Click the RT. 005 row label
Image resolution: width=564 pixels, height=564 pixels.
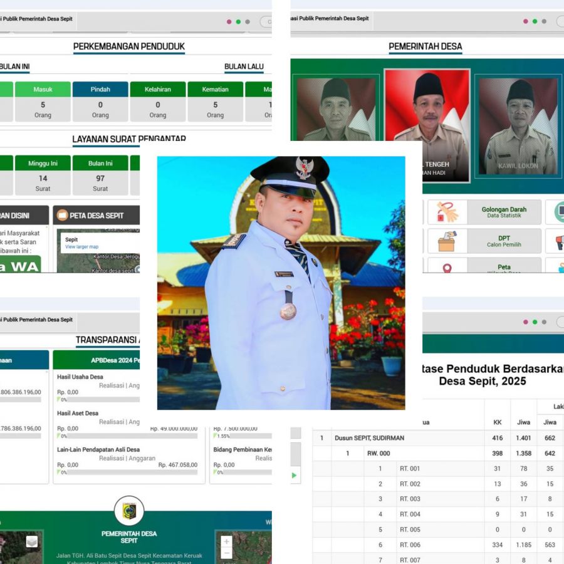[x=410, y=530]
